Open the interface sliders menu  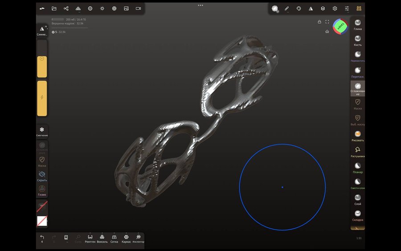(347, 8)
